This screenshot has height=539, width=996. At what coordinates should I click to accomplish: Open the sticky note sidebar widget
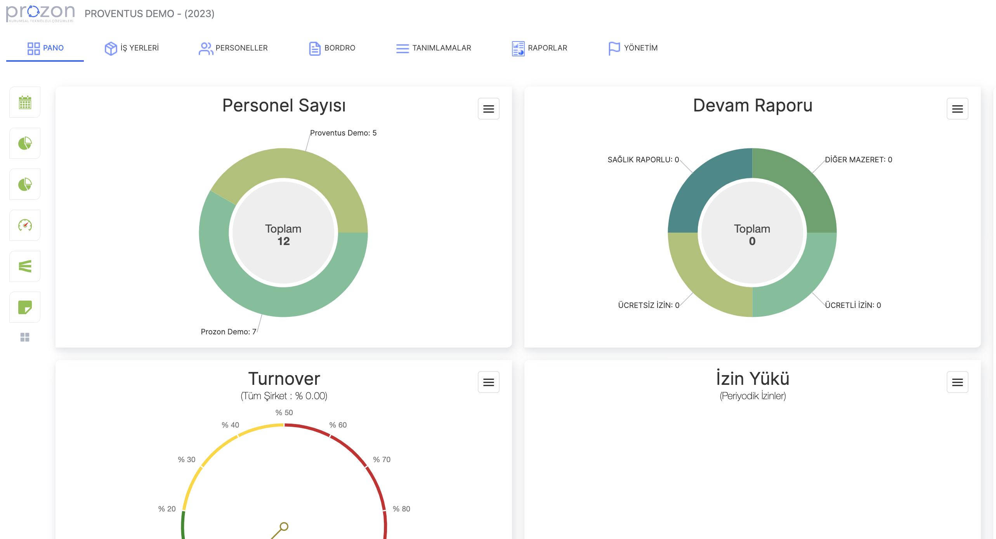coord(25,307)
